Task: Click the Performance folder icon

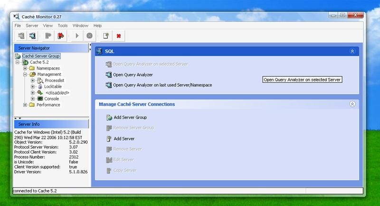Action: (32, 105)
